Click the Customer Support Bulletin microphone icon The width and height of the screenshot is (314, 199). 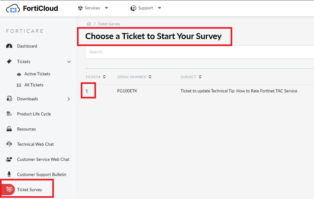[9, 174]
